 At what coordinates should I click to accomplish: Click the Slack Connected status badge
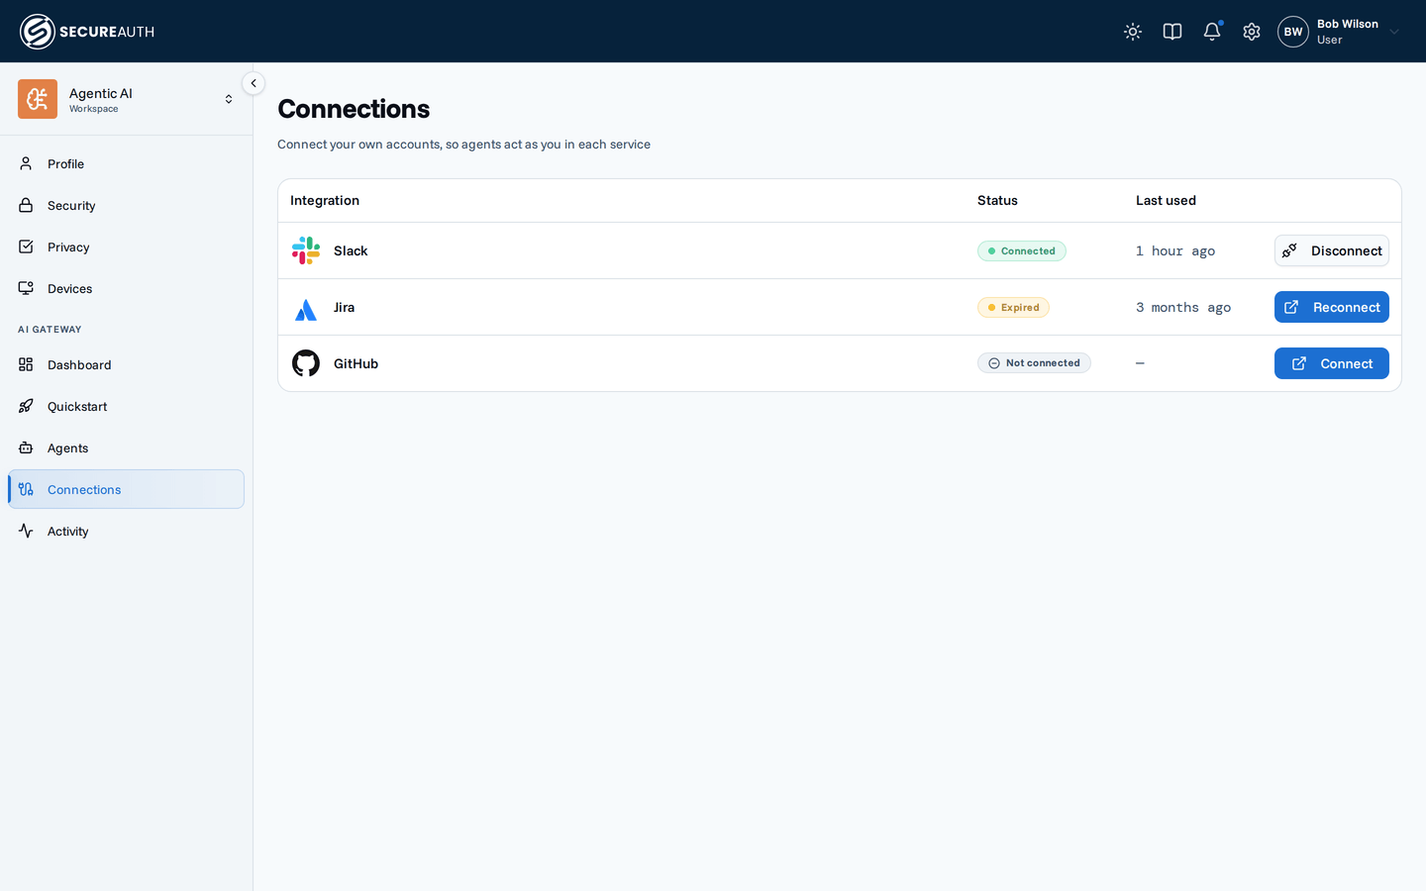pyautogui.click(x=1022, y=250)
